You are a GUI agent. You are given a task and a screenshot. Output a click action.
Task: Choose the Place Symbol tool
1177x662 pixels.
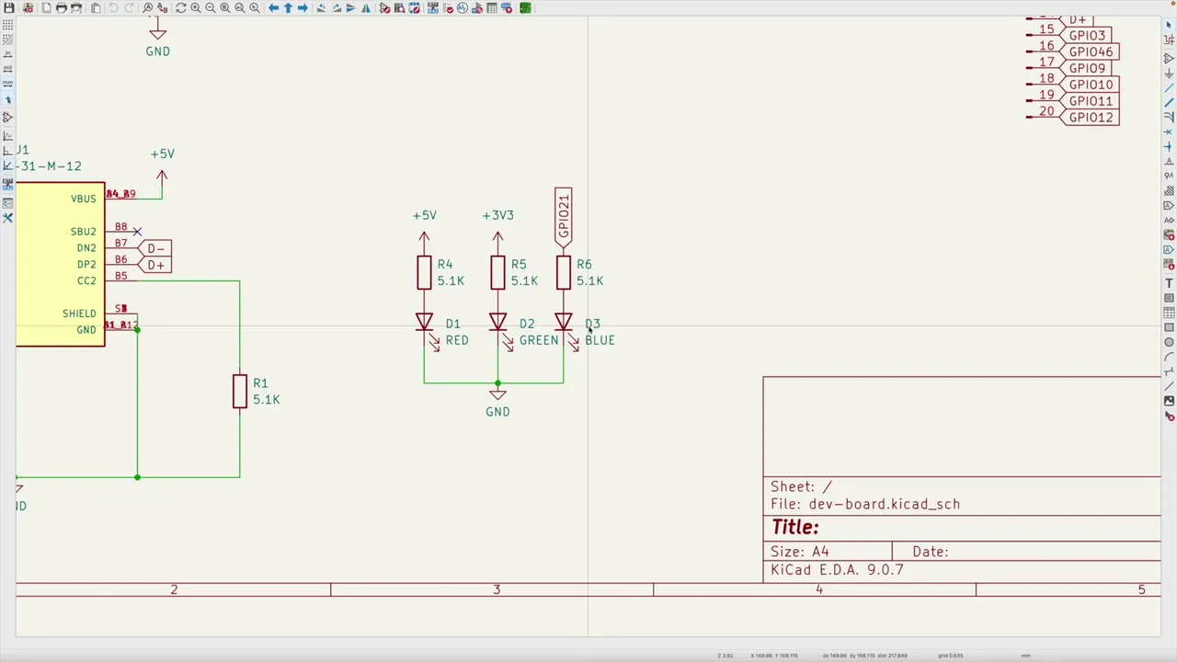1169,58
